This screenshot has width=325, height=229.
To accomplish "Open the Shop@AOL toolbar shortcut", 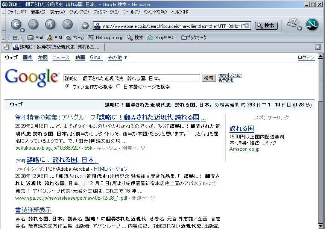I will [x=161, y=38].
